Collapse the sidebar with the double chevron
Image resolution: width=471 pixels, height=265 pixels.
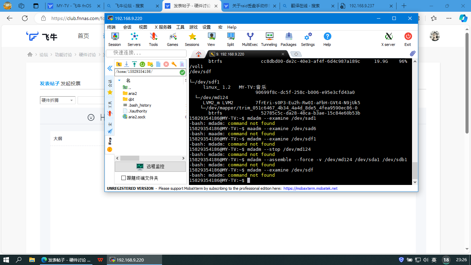pos(110,68)
